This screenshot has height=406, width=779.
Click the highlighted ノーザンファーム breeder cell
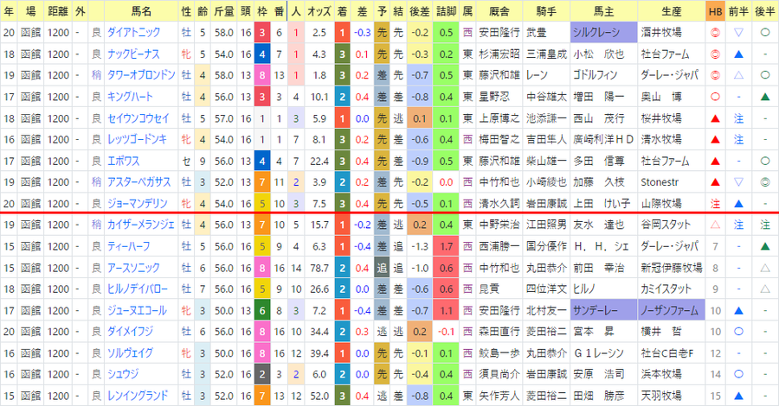pyautogui.click(x=672, y=311)
